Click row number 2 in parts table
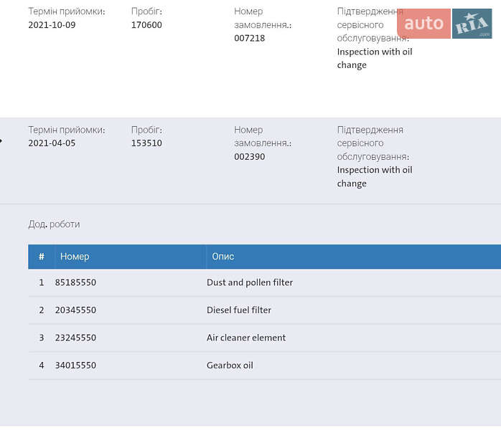 [42, 310]
